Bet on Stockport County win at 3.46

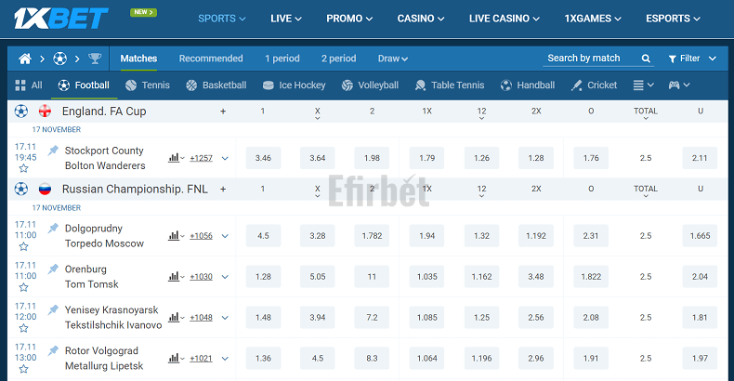point(263,158)
